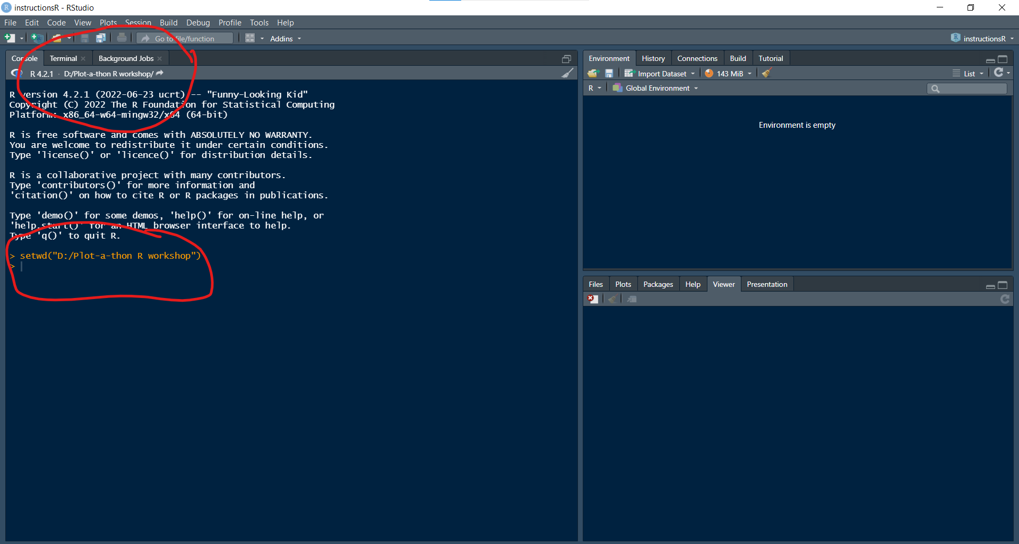
Task: Clear the console with broom icon
Action: 567,73
